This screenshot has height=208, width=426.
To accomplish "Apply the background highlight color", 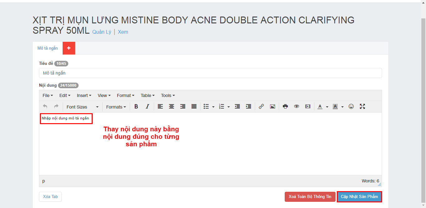I will coord(335,107).
